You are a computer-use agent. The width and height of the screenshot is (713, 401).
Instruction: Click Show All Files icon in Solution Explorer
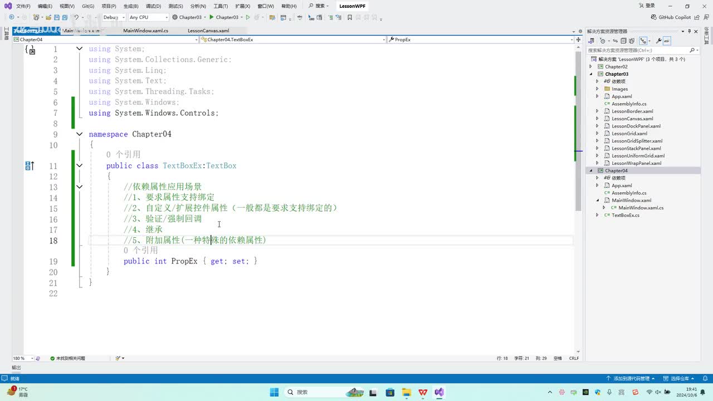(x=632, y=41)
